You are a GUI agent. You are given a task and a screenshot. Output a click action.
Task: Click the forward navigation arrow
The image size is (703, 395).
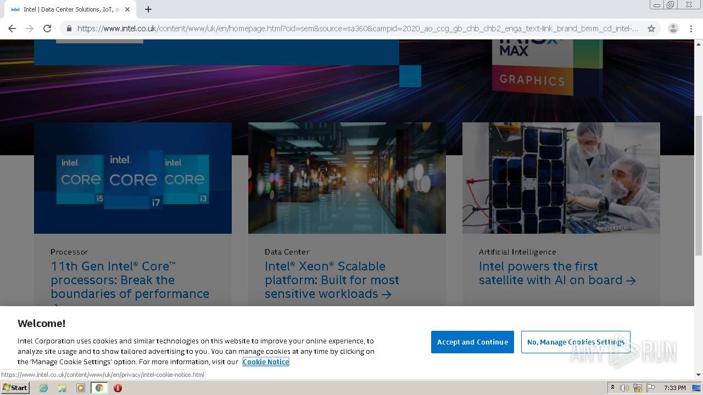30,29
